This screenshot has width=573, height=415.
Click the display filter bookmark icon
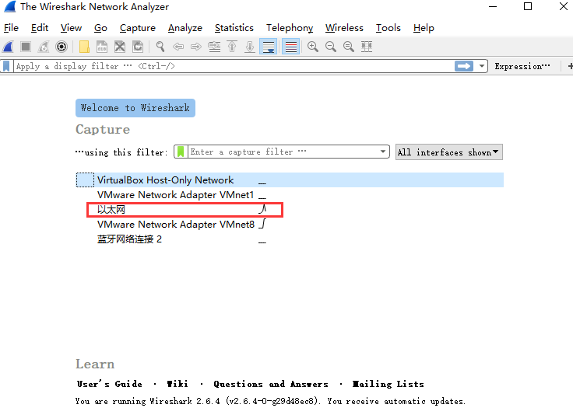(6, 66)
